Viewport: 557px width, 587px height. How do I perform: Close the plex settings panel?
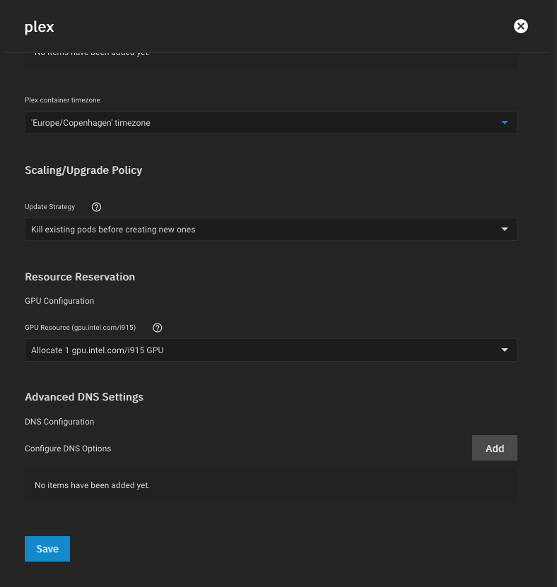point(520,26)
